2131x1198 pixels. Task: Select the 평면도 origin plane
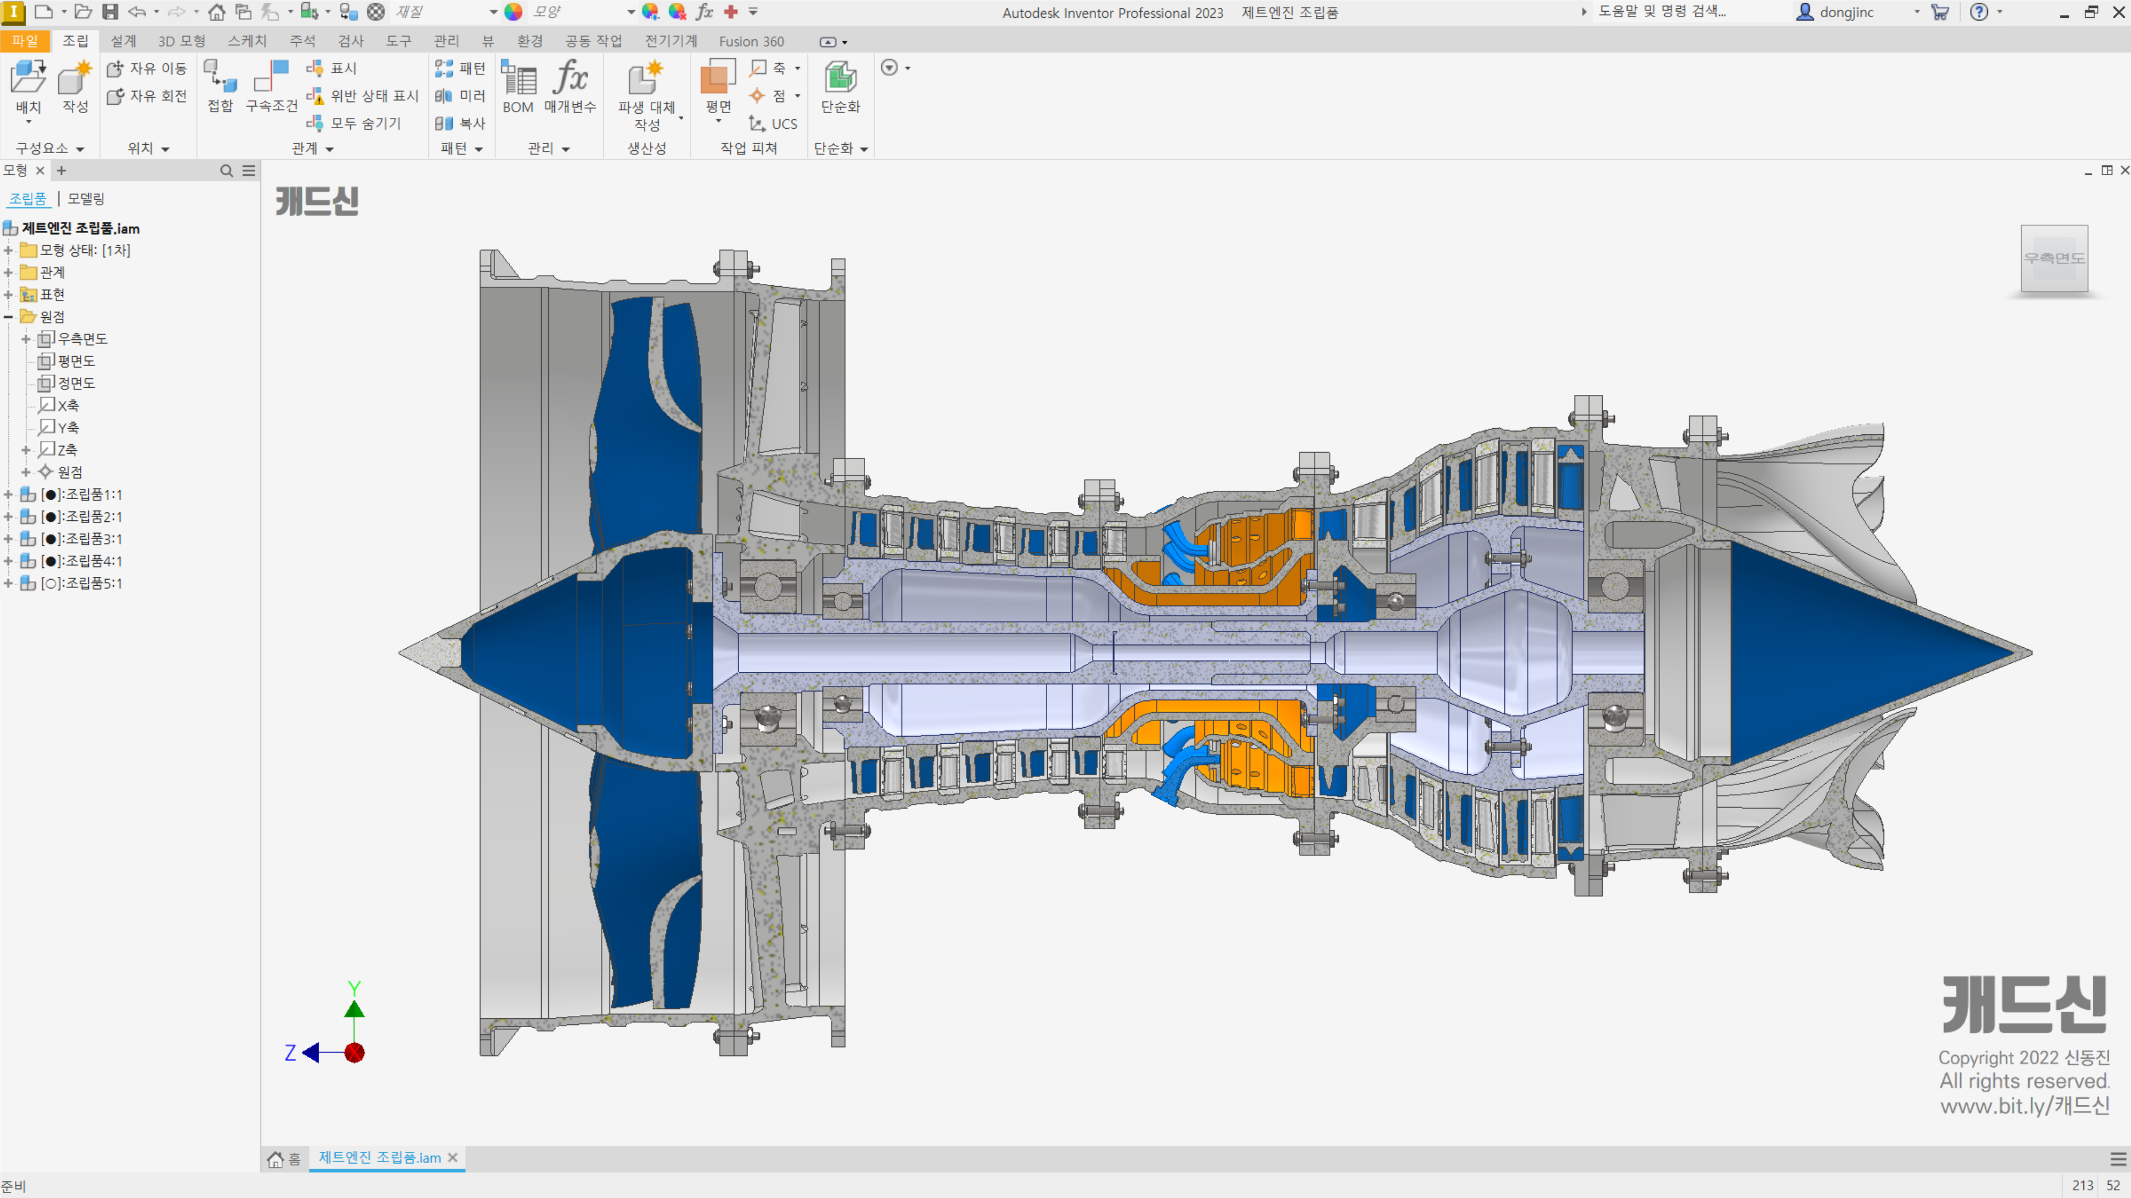67,361
